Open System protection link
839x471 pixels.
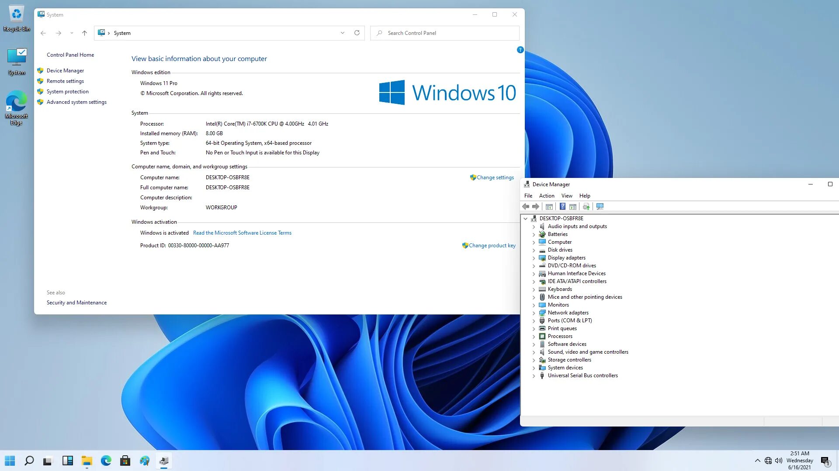point(68,92)
